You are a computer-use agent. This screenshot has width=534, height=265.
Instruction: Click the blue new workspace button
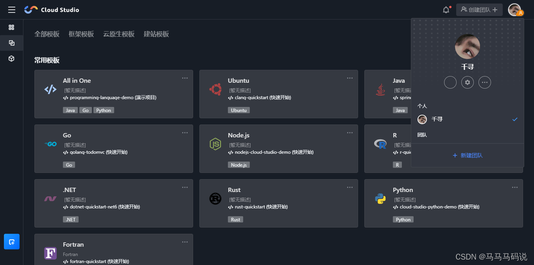(x=12, y=242)
